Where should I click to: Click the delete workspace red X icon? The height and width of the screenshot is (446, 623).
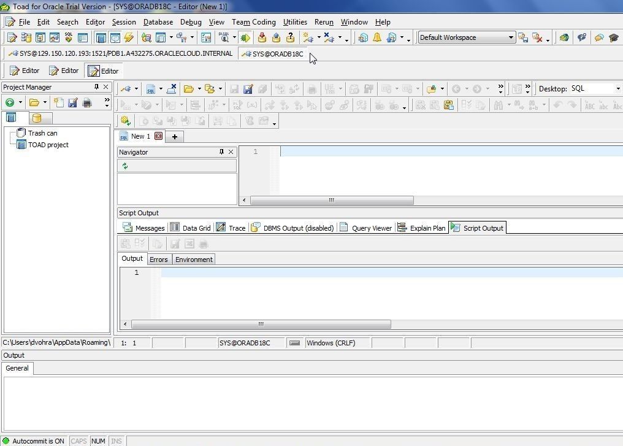pyautogui.click(x=537, y=38)
